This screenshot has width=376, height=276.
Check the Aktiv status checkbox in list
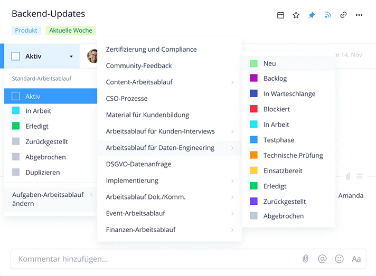tap(16, 96)
